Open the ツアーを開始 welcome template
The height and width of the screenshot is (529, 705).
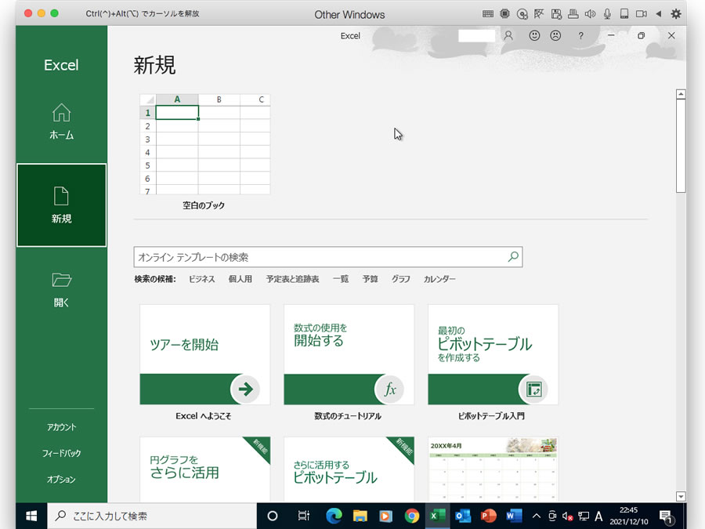tap(204, 354)
